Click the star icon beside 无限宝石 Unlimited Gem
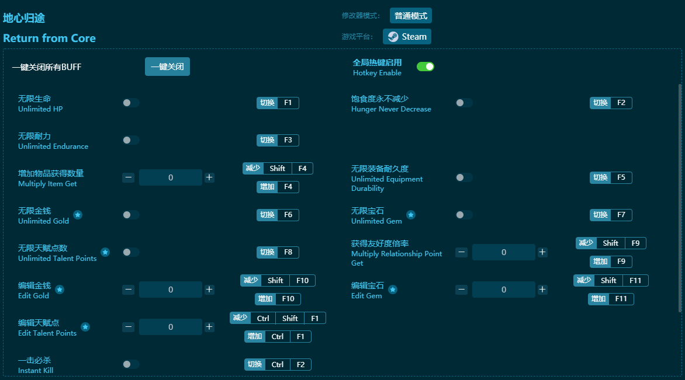The width and height of the screenshot is (685, 380). [x=411, y=214]
